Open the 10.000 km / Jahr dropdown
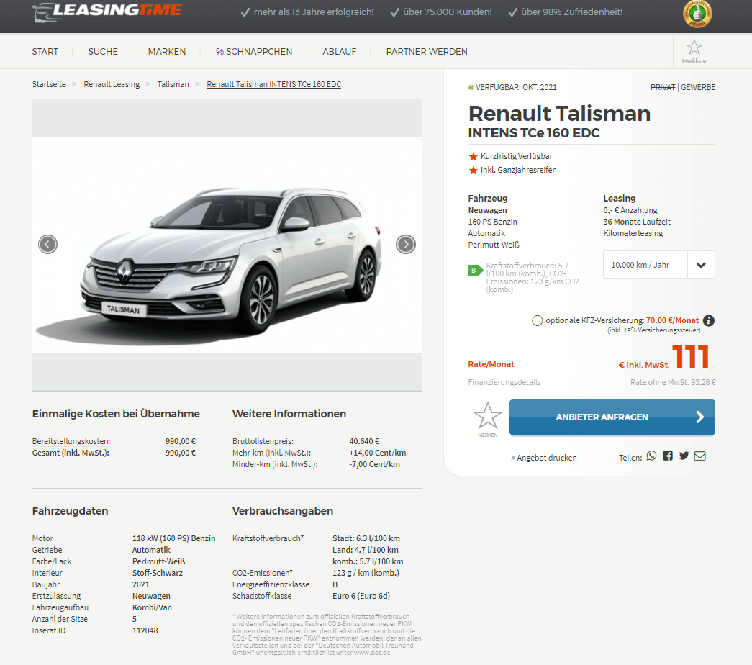Screen dimensions: 752x665 [659, 264]
